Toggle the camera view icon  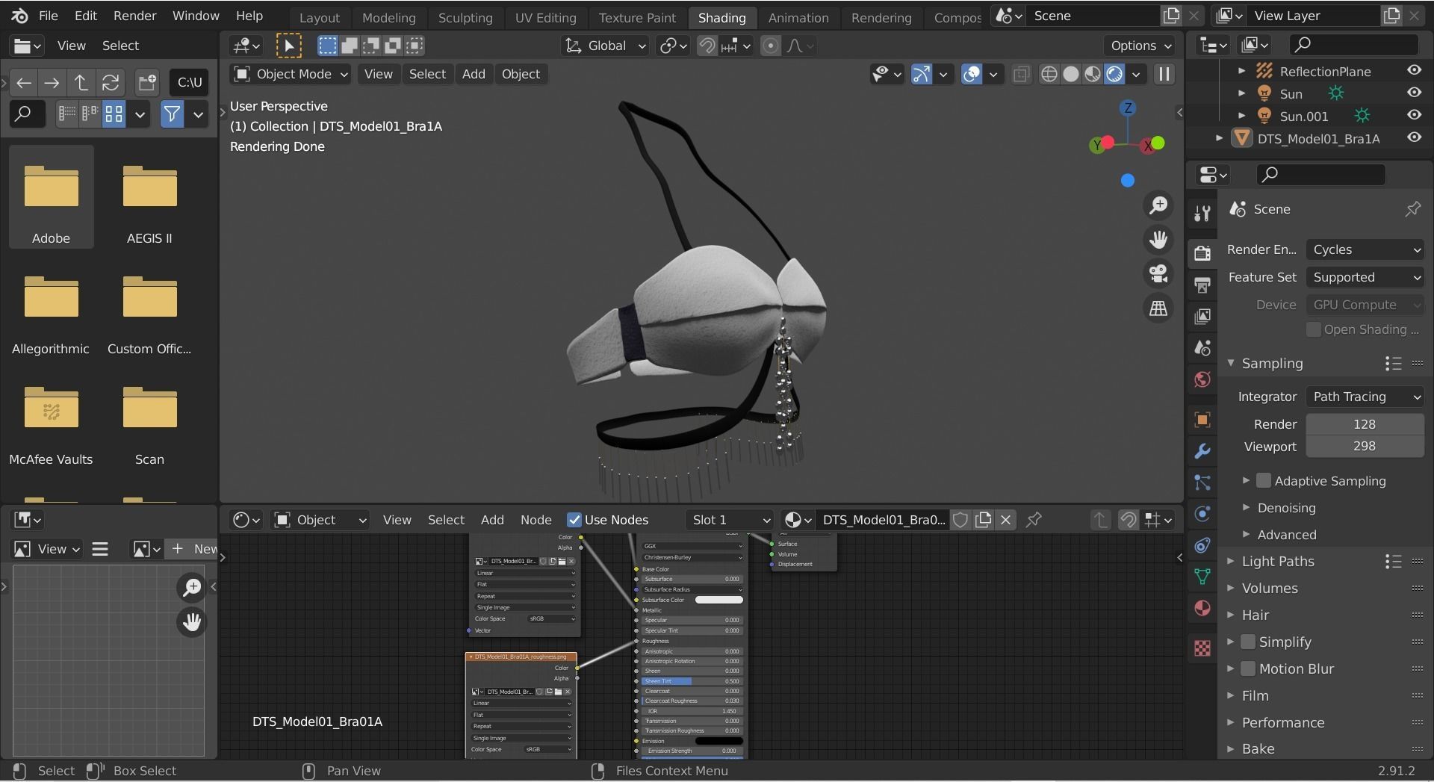1158,274
